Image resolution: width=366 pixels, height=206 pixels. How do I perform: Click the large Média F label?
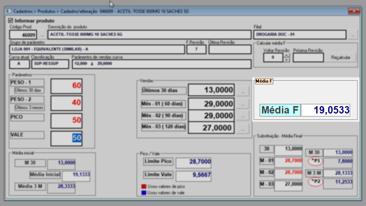tap(280, 110)
